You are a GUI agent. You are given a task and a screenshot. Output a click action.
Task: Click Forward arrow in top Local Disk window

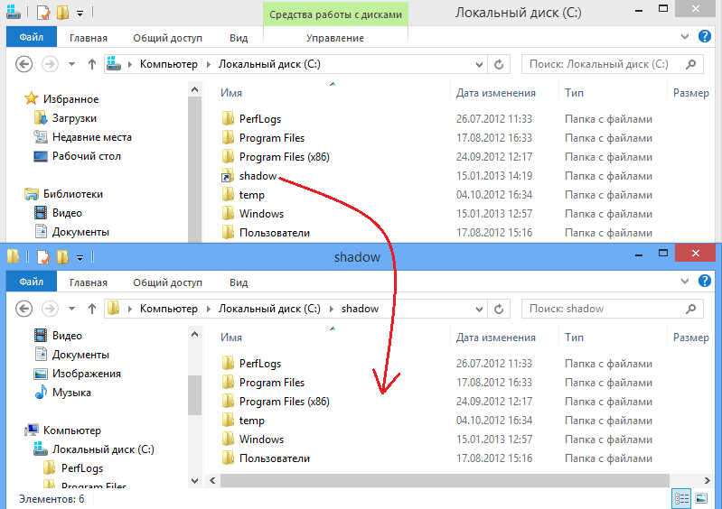click(50, 64)
